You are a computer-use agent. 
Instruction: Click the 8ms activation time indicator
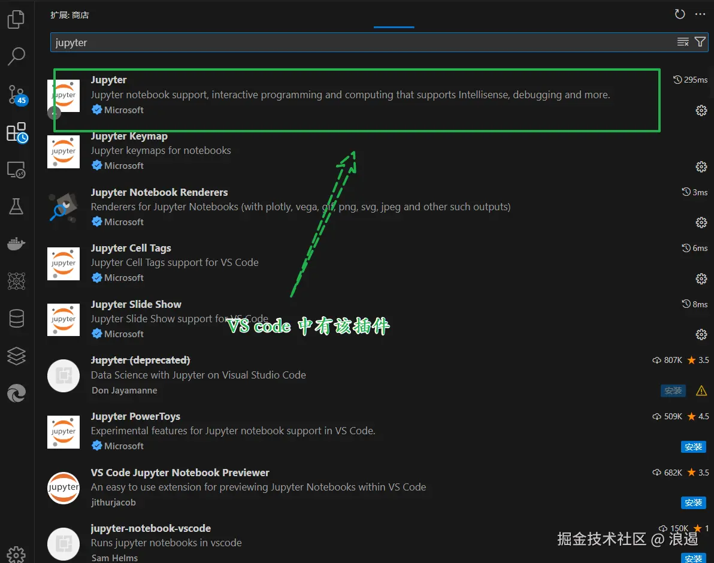pos(694,304)
